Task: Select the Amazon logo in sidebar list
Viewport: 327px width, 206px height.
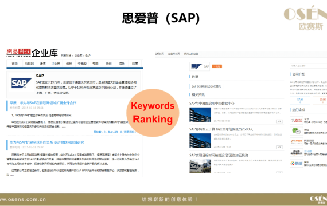Action: click(x=297, y=153)
